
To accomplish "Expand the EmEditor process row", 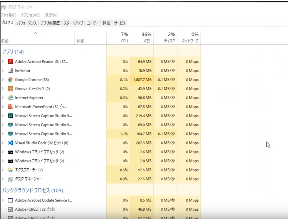I will [x=3, y=70].
